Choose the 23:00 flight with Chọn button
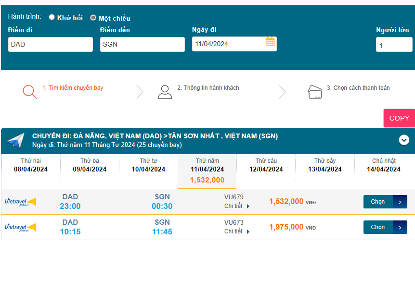Viewport: 415px width, 292px height. click(385, 202)
